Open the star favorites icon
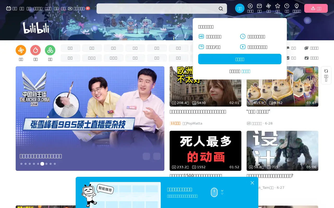 (278, 6)
